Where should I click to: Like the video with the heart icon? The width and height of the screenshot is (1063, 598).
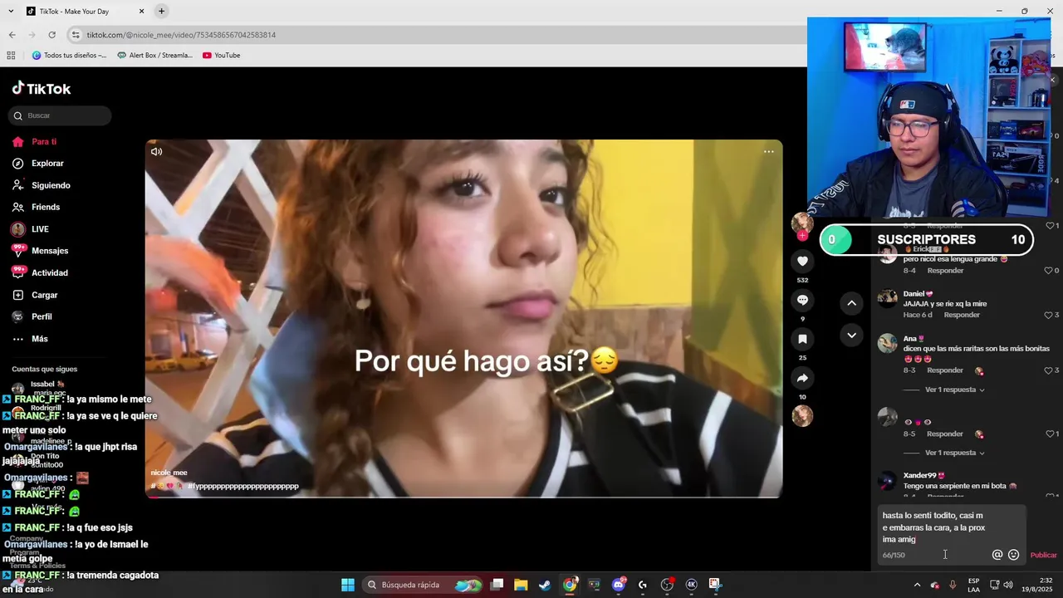802,261
